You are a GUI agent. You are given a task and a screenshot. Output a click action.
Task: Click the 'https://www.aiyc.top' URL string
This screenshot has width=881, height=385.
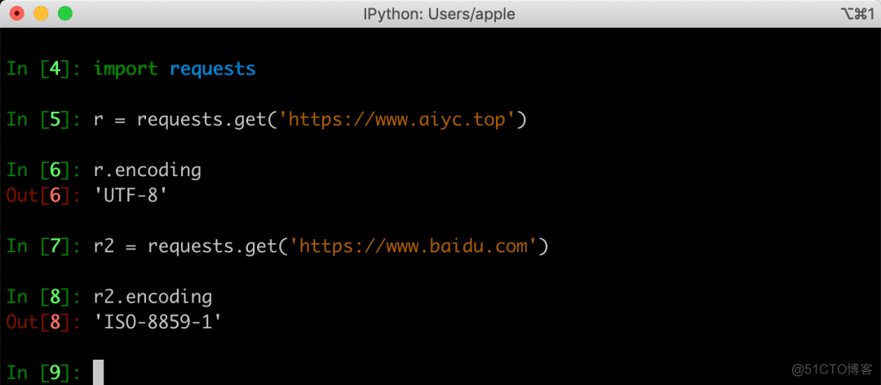(401, 119)
